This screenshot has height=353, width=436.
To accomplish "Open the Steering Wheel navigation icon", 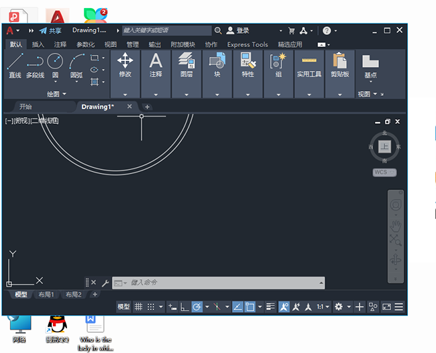I will click(x=395, y=205).
